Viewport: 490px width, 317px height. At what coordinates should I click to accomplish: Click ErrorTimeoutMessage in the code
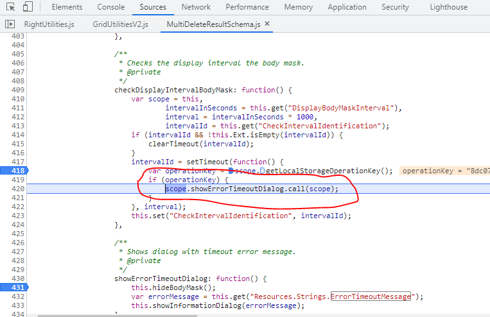[371, 296]
